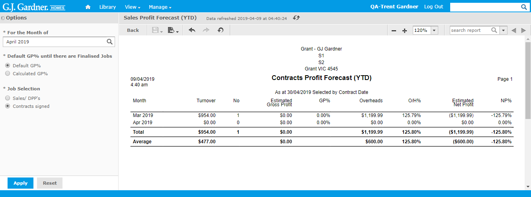Image resolution: width=531 pixels, height=197 pixels.
Task: Click the Turnover column header
Action: pyautogui.click(x=206, y=101)
